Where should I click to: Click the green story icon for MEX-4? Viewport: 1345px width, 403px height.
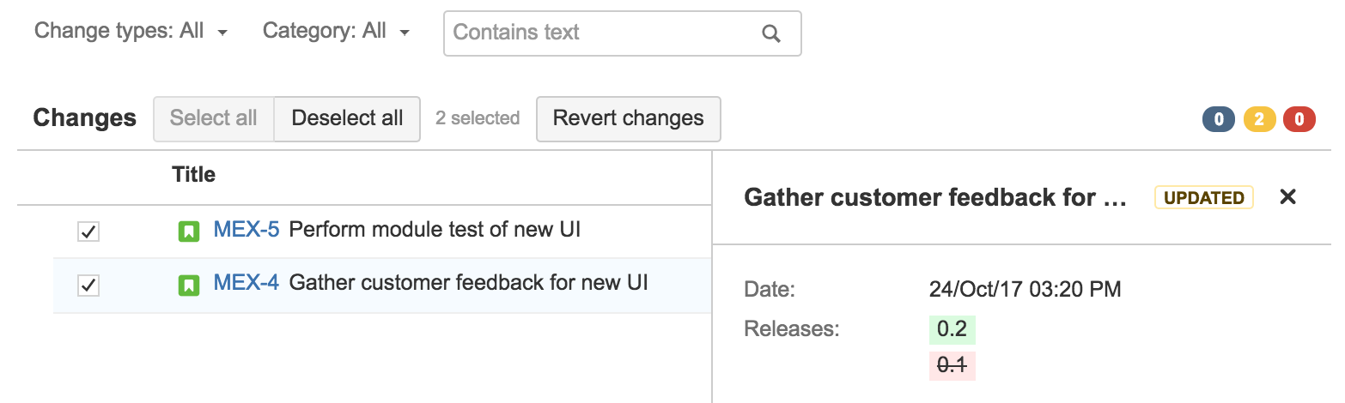pos(188,285)
